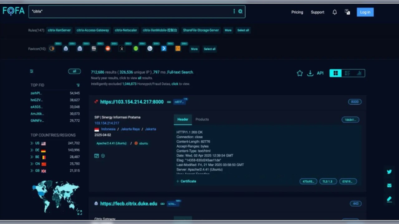
Task: Switch to statistics chart view
Action: (x=359, y=73)
